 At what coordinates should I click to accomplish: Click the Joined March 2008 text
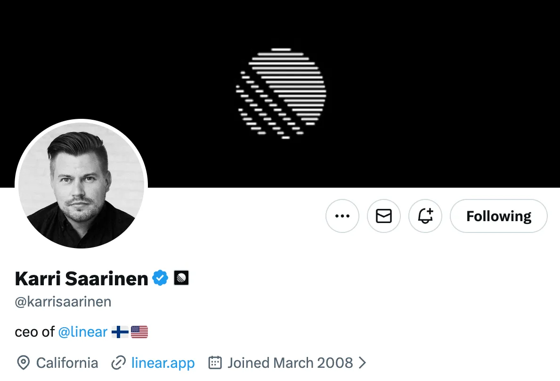click(x=290, y=363)
